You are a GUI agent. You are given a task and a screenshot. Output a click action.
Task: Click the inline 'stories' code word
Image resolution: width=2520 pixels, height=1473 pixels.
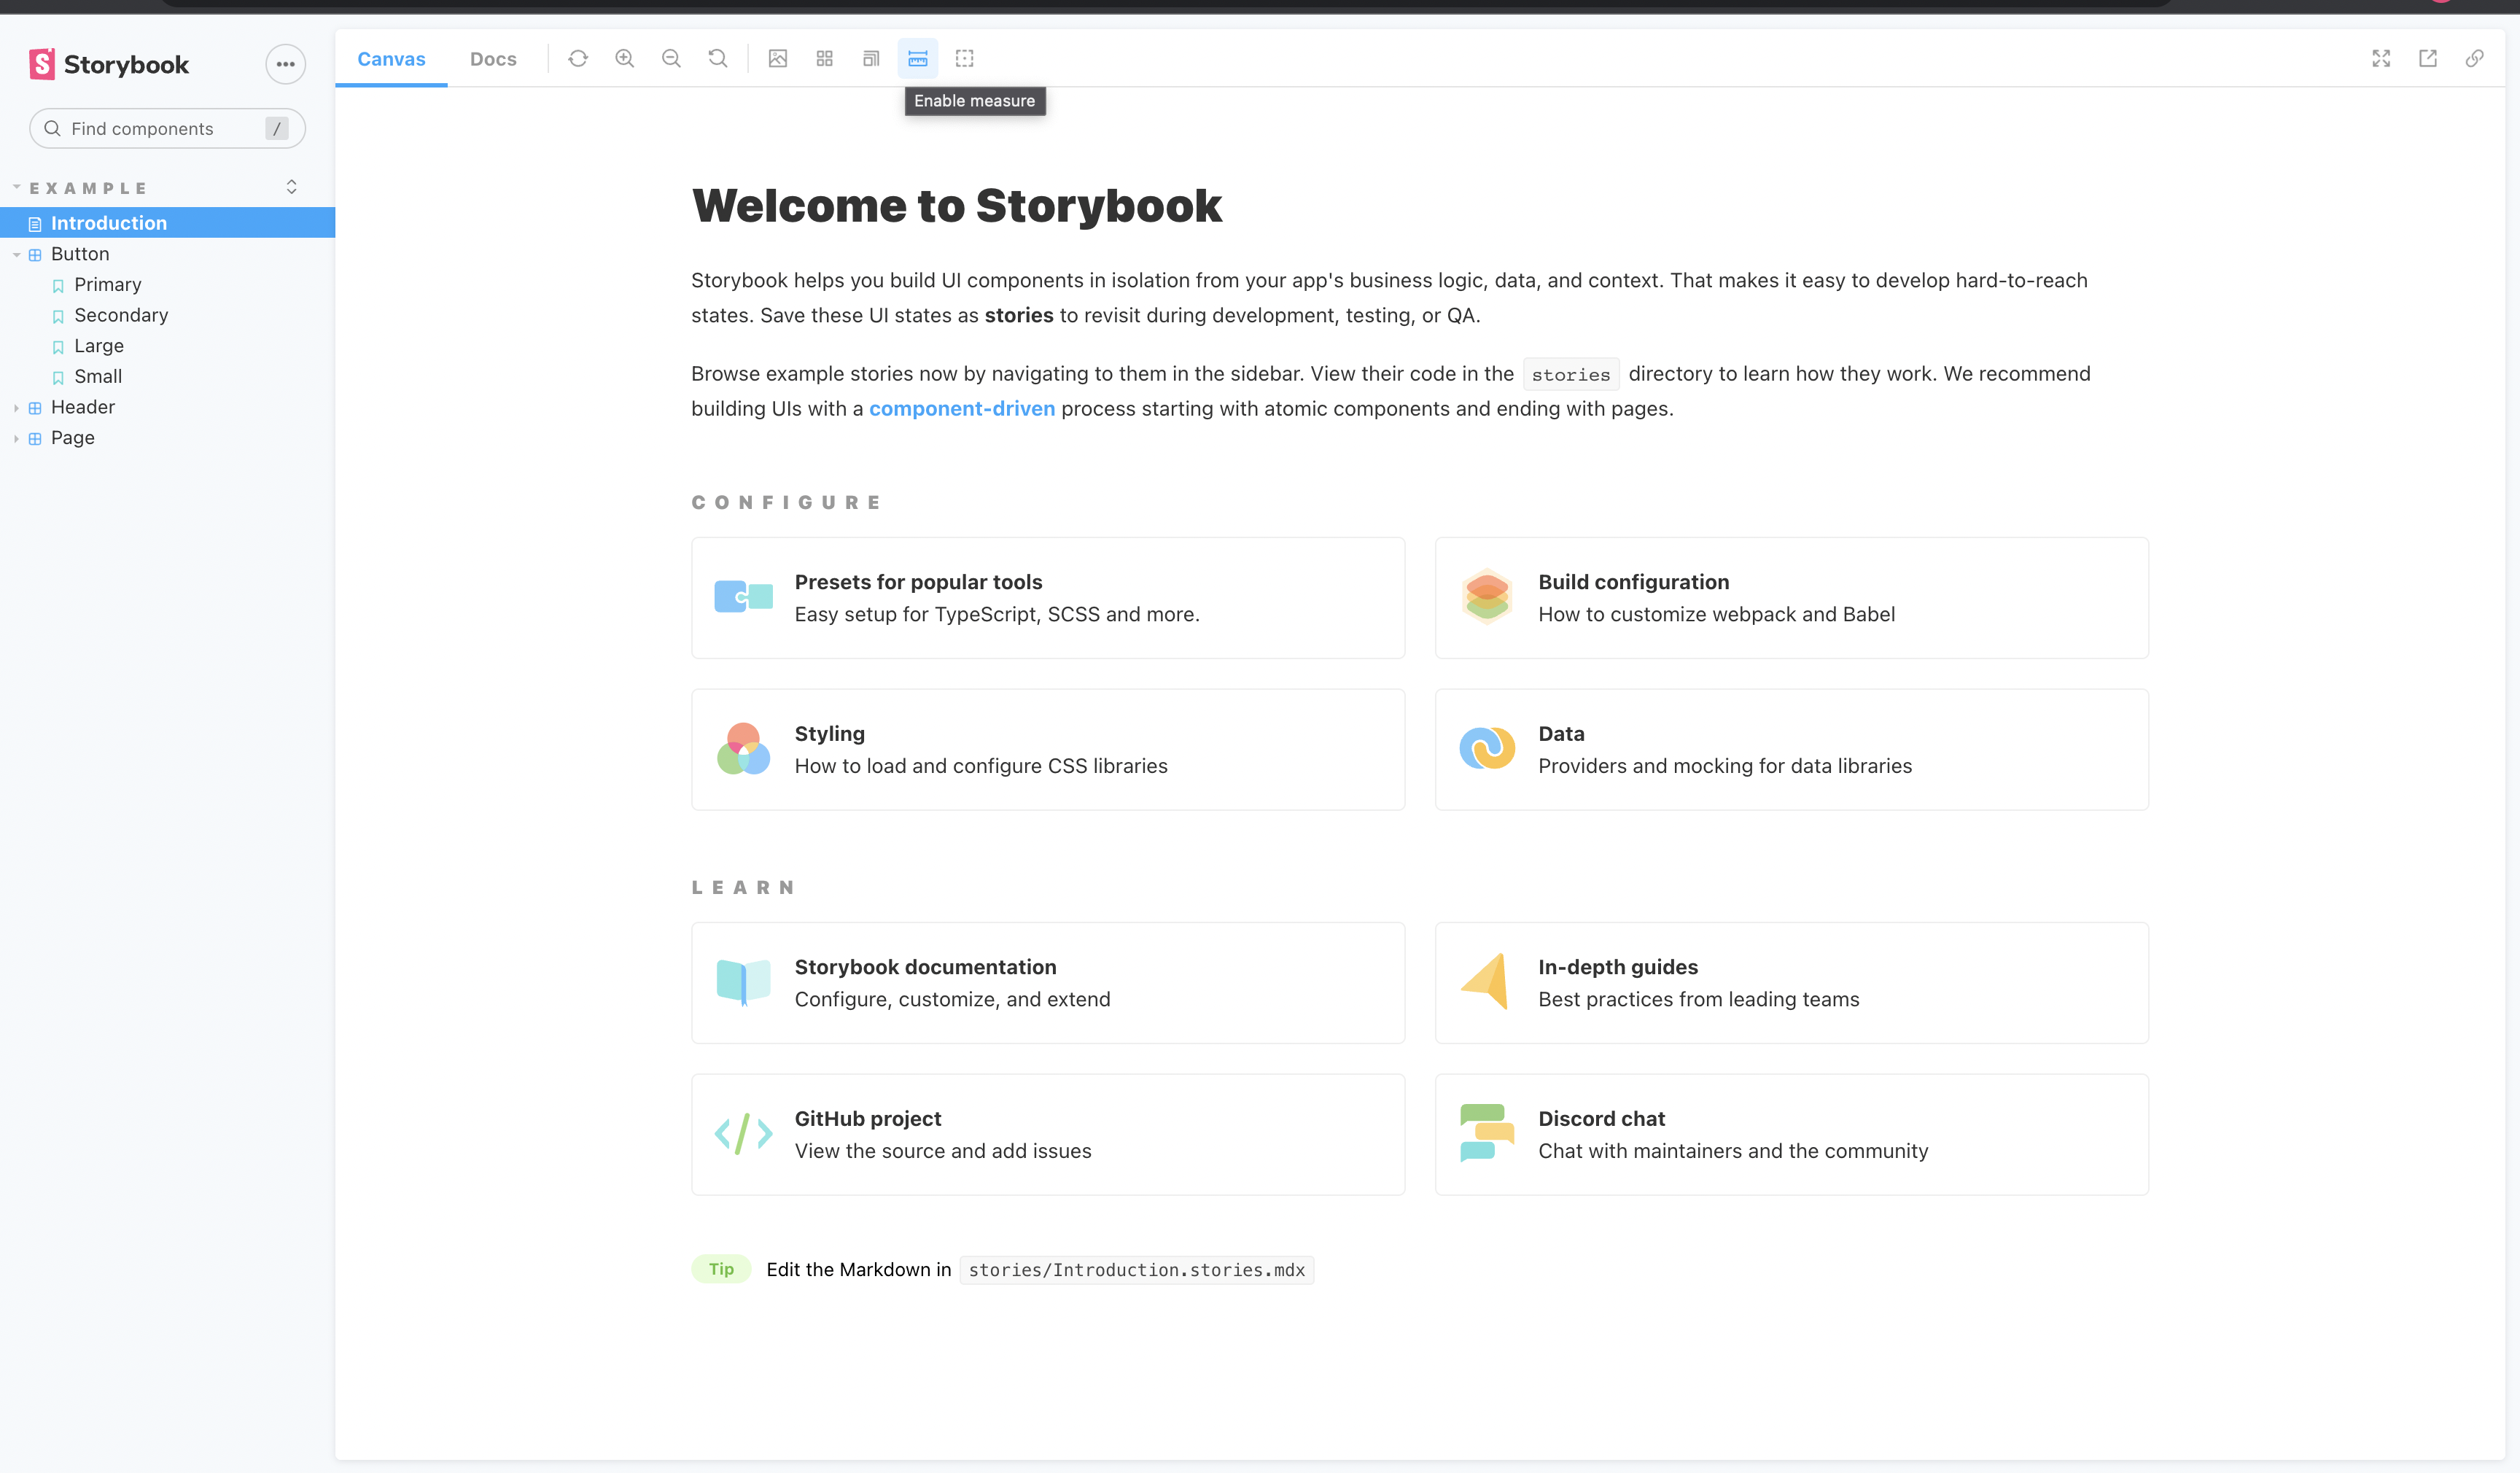click(1571, 375)
